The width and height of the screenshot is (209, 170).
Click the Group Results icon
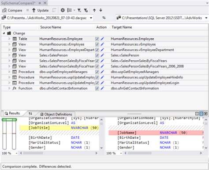(70, 10)
